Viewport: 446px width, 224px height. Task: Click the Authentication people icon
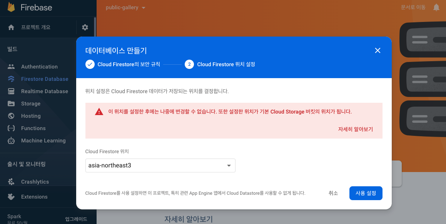pyautogui.click(x=11, y=67)
